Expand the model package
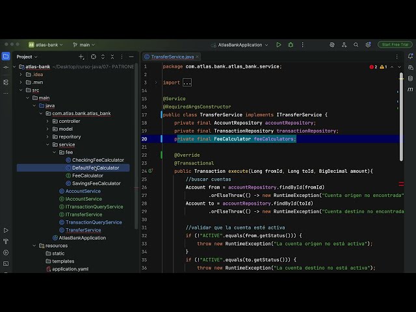 coord(47,129)
